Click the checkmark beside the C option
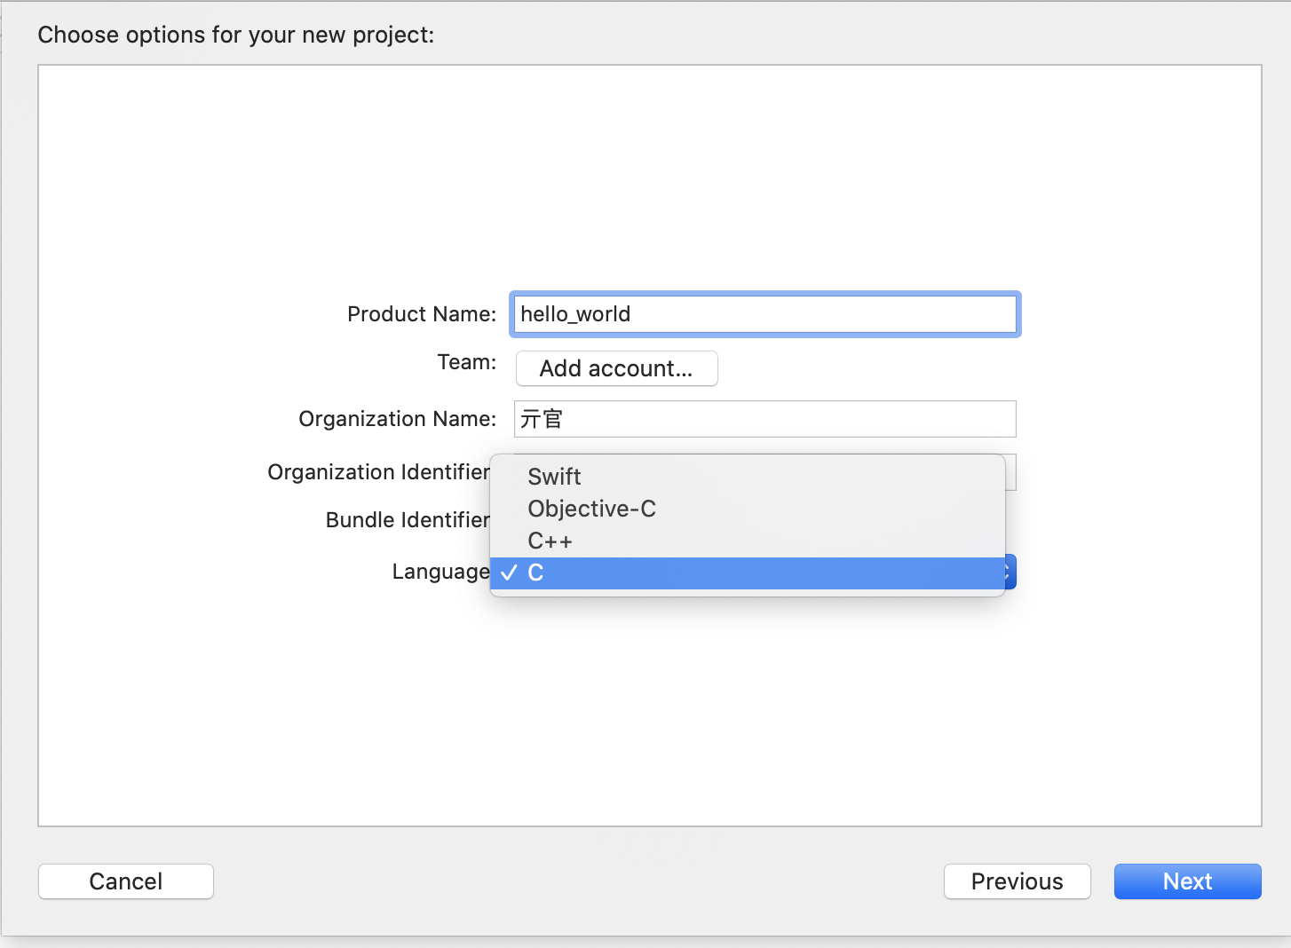 (x=509, y=573)
